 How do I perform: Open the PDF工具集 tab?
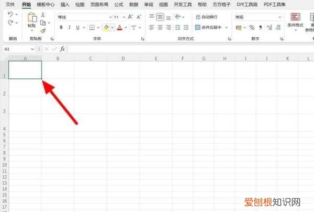click(274, 4)
